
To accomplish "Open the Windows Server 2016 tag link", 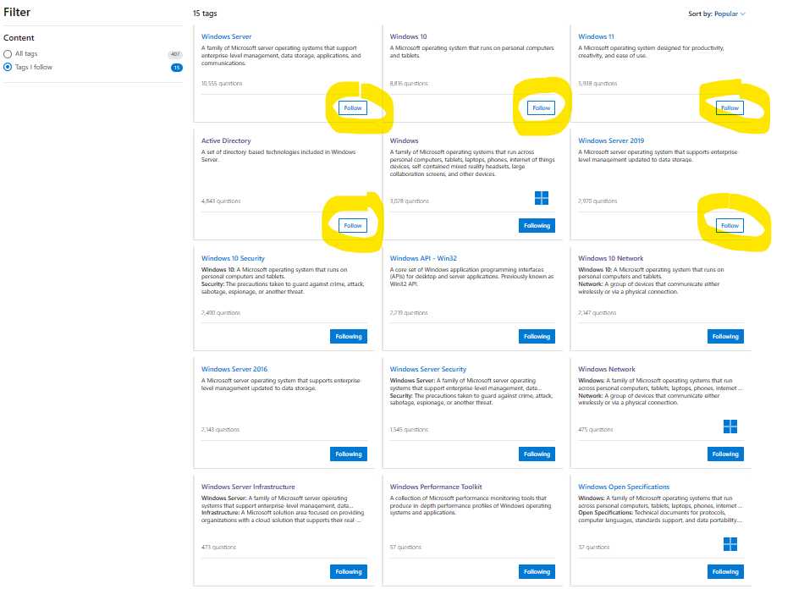I will point(234,369).
